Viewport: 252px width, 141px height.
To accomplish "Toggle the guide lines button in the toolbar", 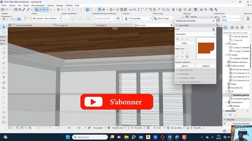I will [37, 9].
